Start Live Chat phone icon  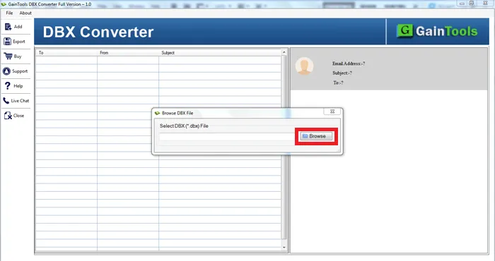point(6,101)
